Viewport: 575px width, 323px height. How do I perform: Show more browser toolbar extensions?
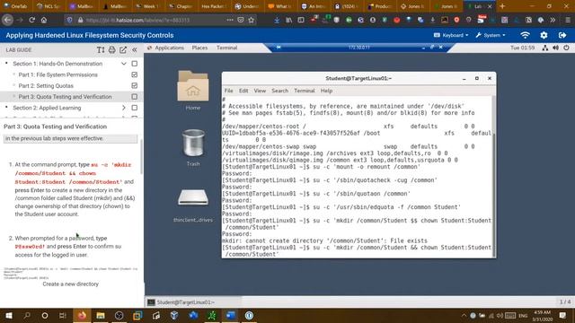click(x=553, y=20)
